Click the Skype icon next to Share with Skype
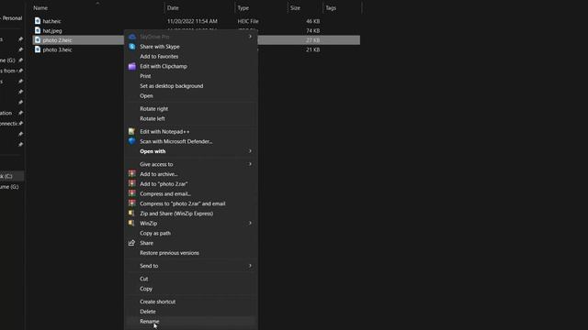The width and height of the screenshot is (588, 330). pyautogui.click(x=132, y=47)
